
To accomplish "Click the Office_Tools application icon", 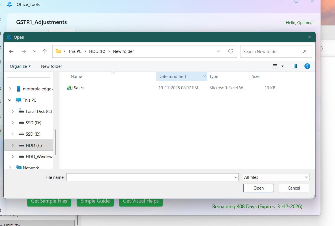I will tap(9, 4).
